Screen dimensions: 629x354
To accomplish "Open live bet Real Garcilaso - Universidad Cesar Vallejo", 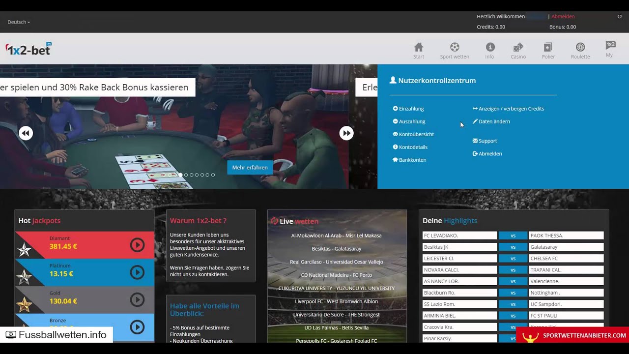I will click(337, 262).
